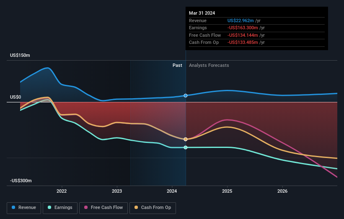Screen dimensions: 344x219
Task: Click the -US$163.300m earnings value
Action: point(243,28)
